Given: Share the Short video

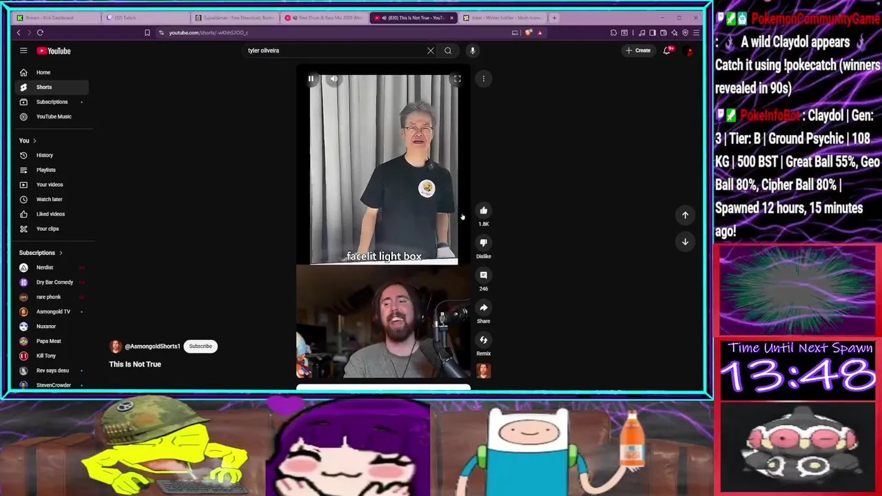Looking at the screenshot, I should [x=484, y=308].
